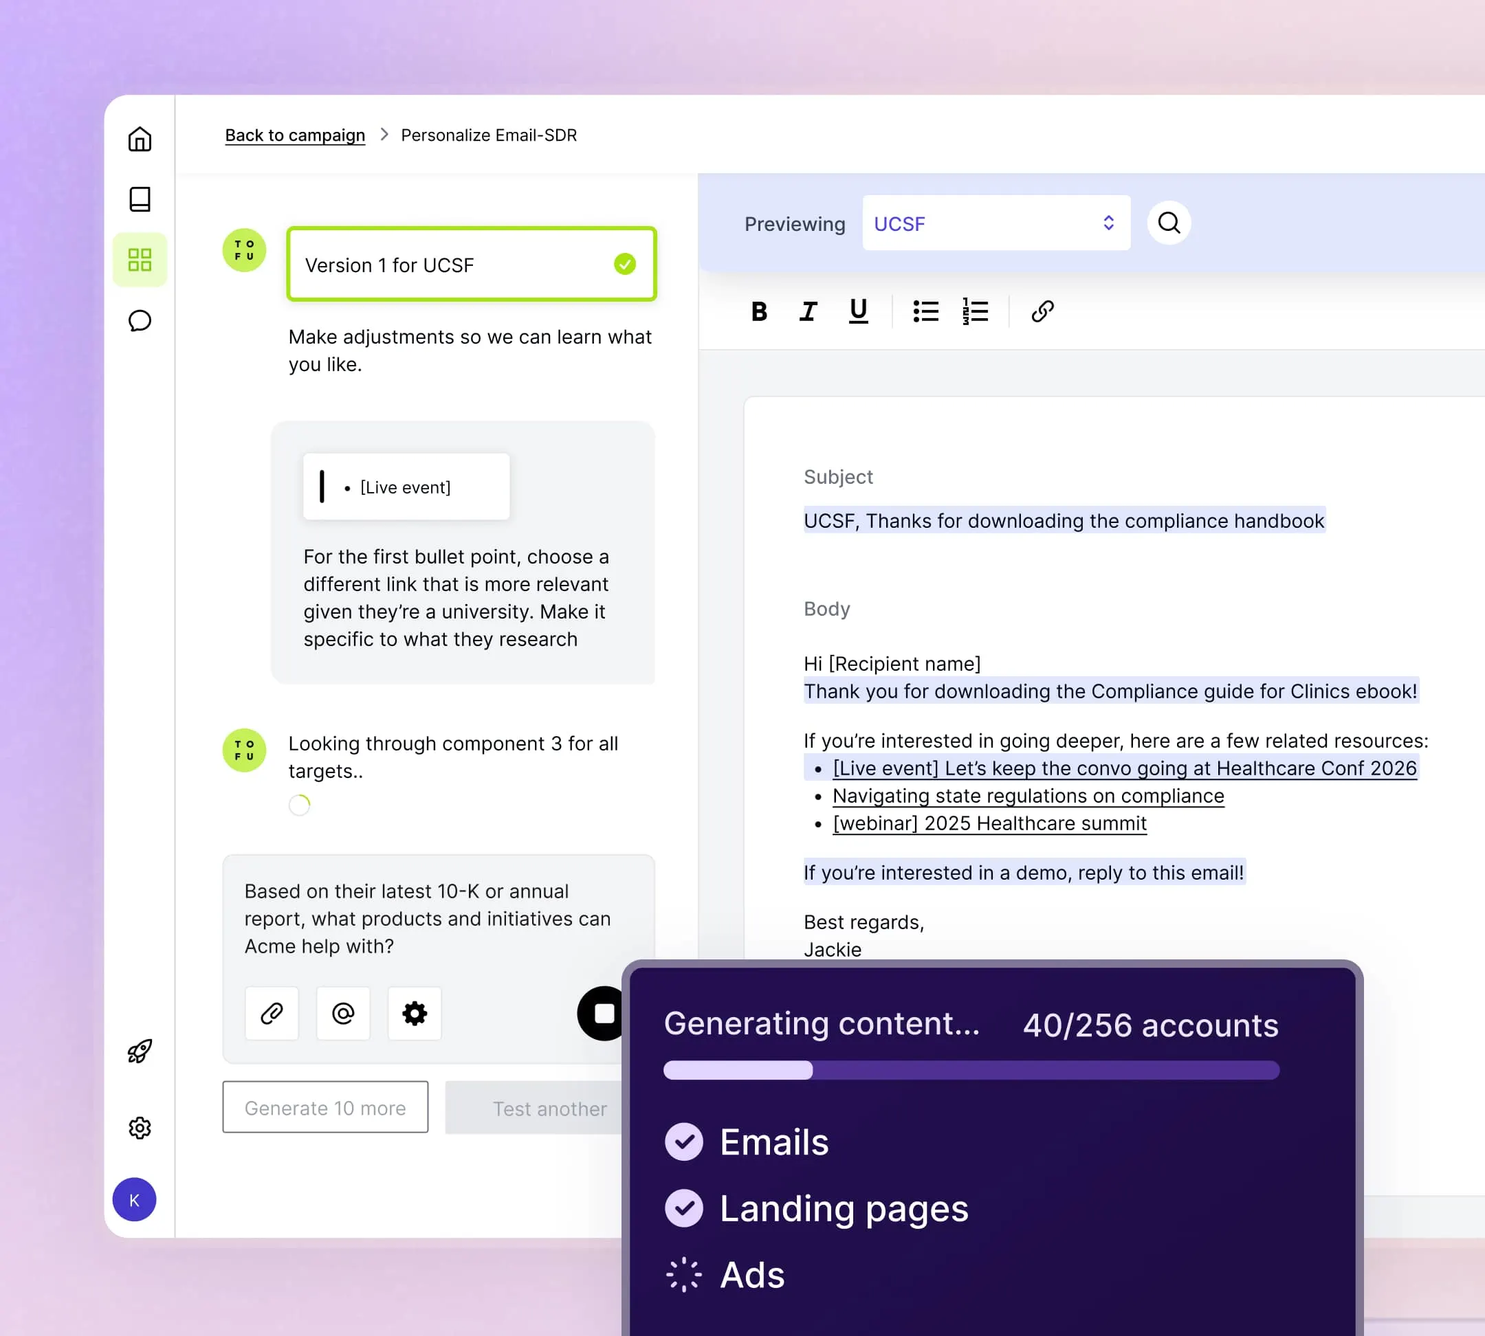Screen dimensions: 1485x1336
Task: Insert a numbered list
Action: pos(975,311)
